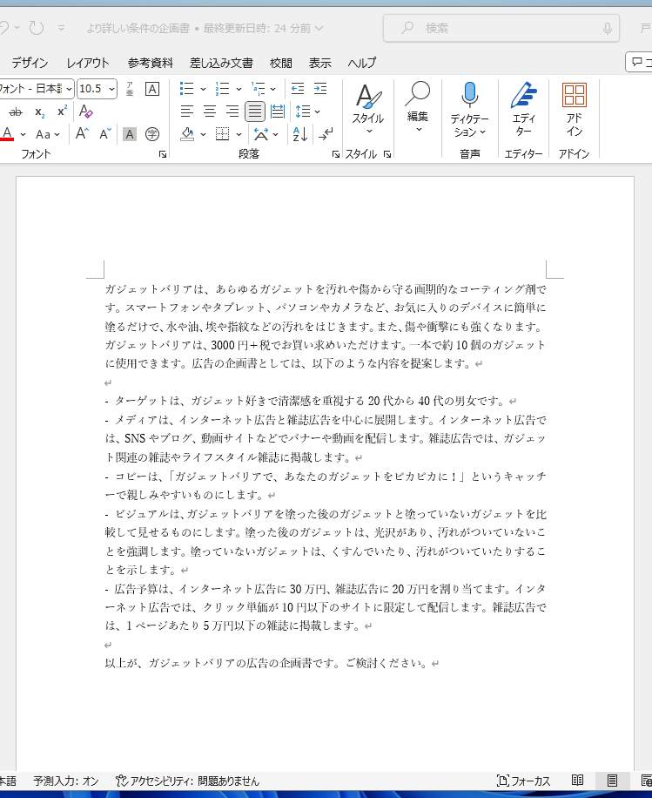This screenshot has height=798, width=652.
Task: Click 予測入力: オン in status bar
Action: [65, 781]
